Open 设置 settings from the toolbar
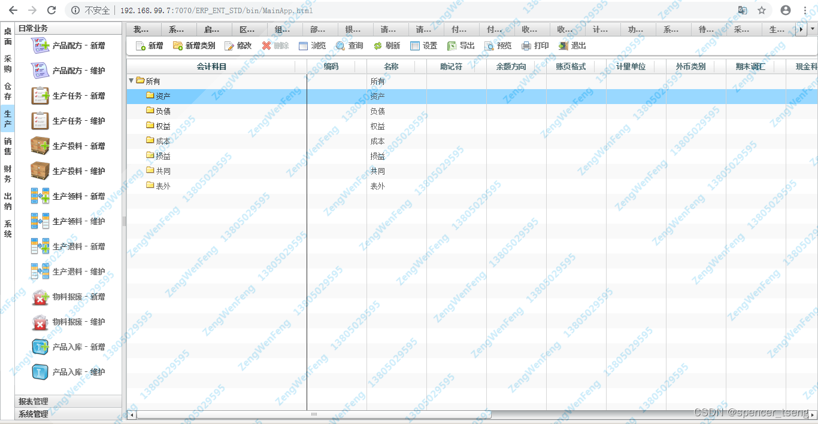Image resolution: width=818 pixels, height=424 pixels. pos(424,45)
